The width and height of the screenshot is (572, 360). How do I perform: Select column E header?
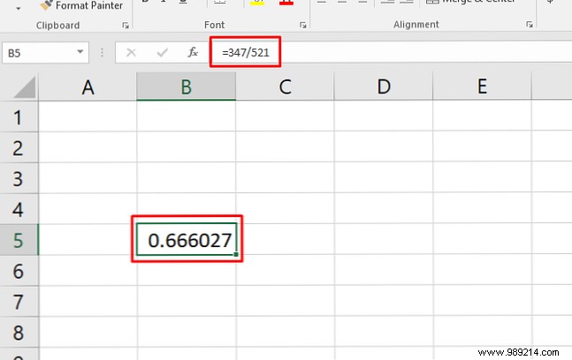point(482,87)
